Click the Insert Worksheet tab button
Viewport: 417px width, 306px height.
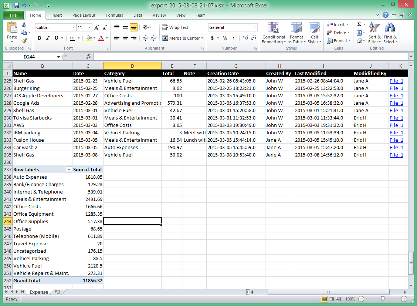pyautogui.click(x=57, y=292)
